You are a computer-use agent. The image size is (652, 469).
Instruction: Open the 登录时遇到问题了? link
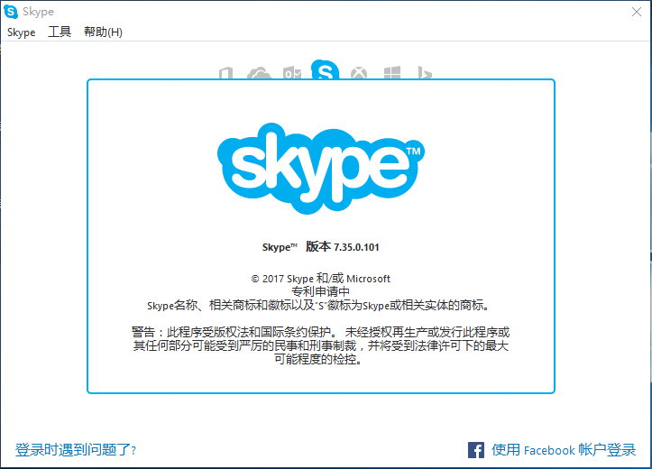pyautogui.click(x=76, y=450)
